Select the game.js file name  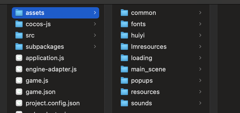[37, 80]
